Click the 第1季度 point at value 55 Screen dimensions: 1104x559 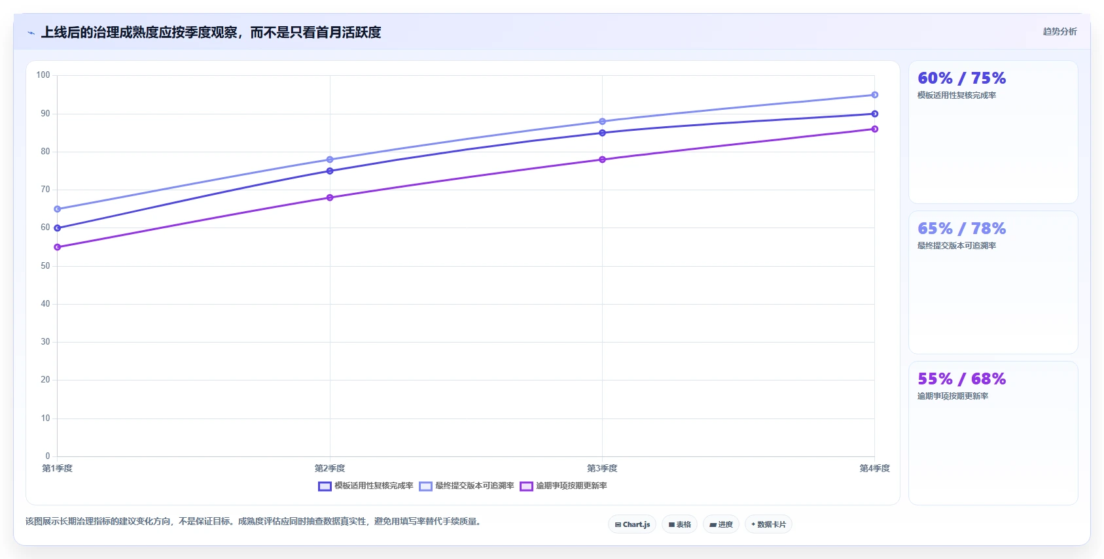[x=58, y=247]
